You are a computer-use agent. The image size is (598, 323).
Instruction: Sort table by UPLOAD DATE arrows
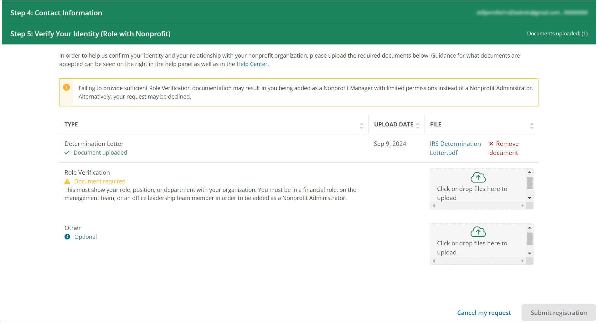tap(418, 126)
